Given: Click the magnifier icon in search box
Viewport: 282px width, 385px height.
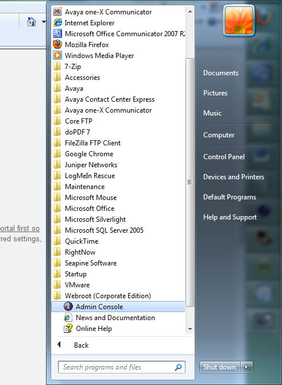Looking at the screenshot, I should point(179,367).
